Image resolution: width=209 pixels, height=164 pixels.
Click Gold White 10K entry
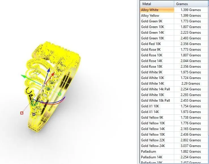point(174,78)
